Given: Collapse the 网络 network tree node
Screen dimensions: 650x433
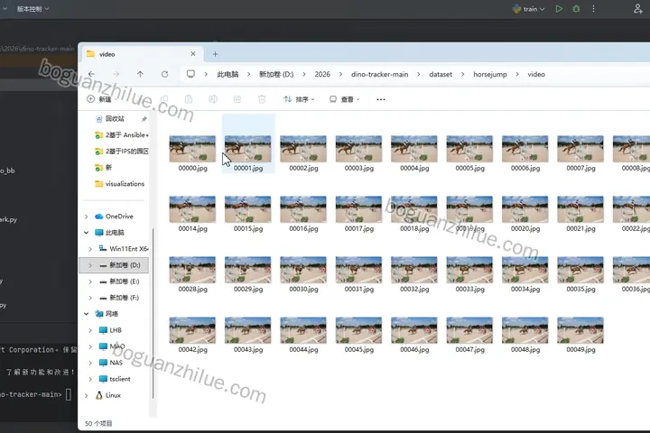Looking at the screenshot, I should click(87, 314).
